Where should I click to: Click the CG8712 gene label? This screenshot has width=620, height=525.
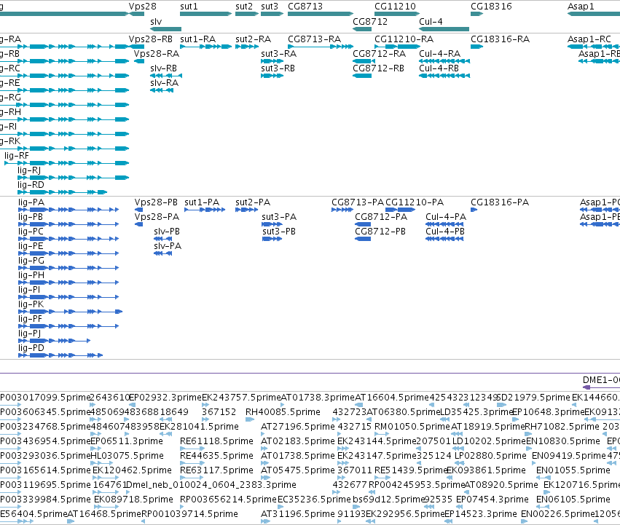pyautogui.click(x=370, y=21)
